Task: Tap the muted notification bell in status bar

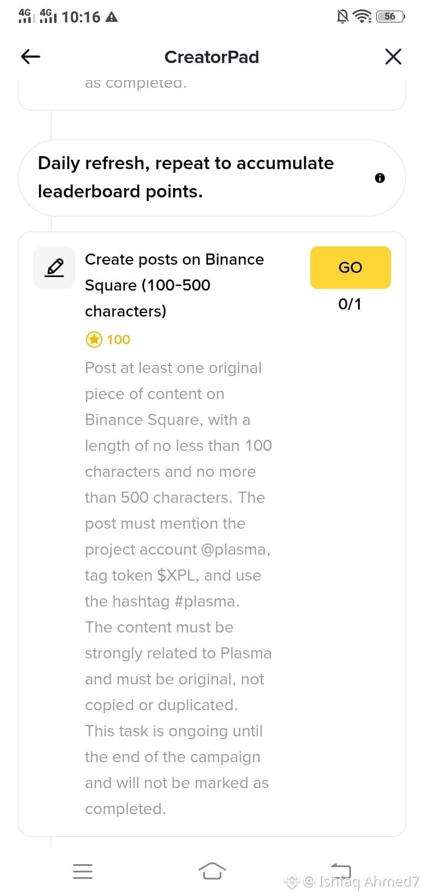Action: [342, 17]
